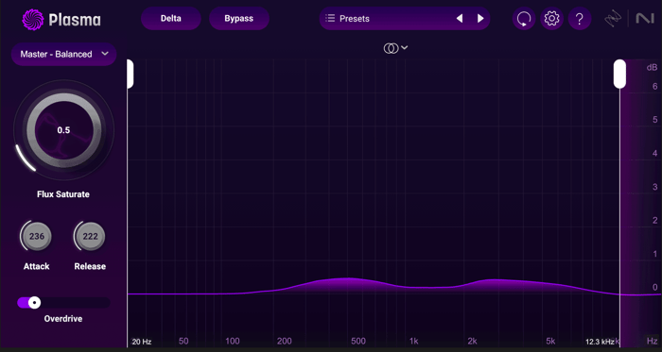Click the low frequency range handle at 20 Hz
Screen dimensions: 662x352
coord(131,75)
